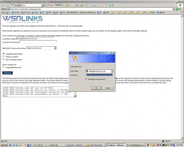Click OK in the login dialog
Image resolution: width=184 pixels, height=147 pixels.
[x=96, y=88]
